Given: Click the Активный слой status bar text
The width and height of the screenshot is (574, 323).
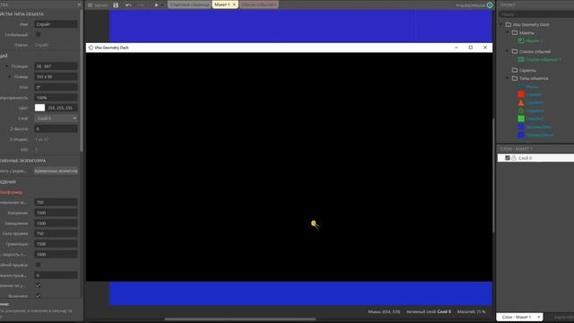Looking at the screenshot, I should tap(429, 311).
